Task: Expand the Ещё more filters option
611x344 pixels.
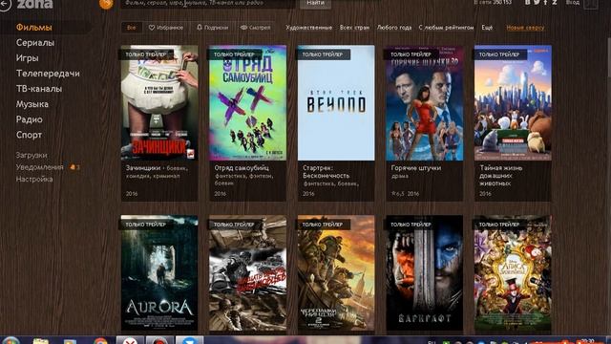Action: pos(487,28)
